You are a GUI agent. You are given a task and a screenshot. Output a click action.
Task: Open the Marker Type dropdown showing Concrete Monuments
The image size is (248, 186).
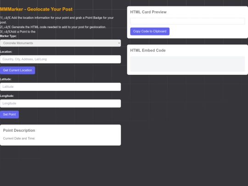[61, 43]
